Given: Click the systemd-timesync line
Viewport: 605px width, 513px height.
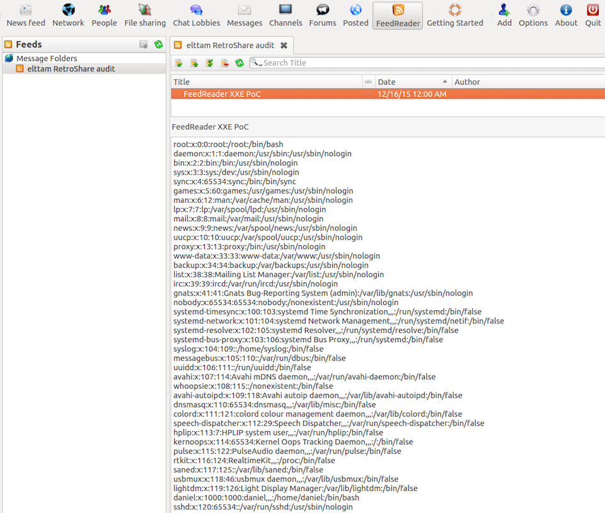Looking at the screenshot, I should [327, 311].
